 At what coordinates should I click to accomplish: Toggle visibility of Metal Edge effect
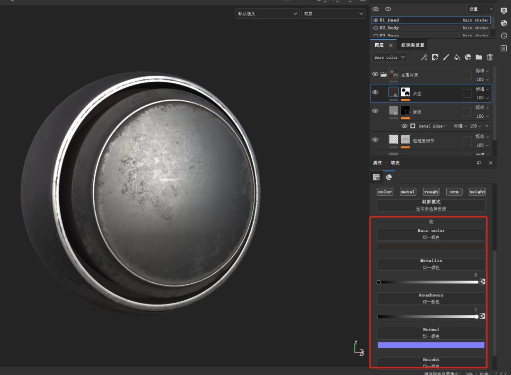(405, 126)
